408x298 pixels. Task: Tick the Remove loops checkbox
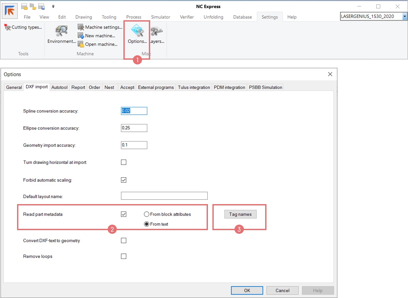[124, 256]
